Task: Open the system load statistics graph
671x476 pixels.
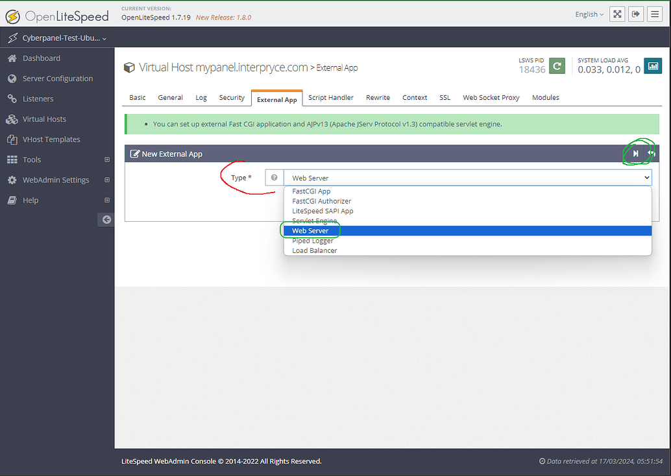Action: (x=652, y=65)
